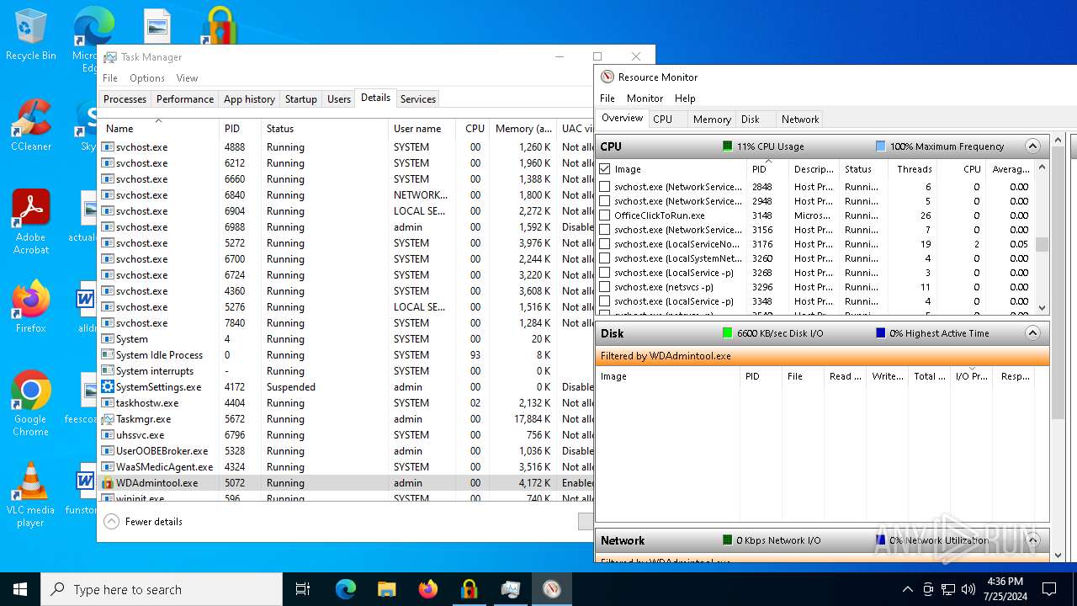Check the svchost.exe PID 3268 checkbox
The height and width of the screenshot is (606, 1077).
605,273
